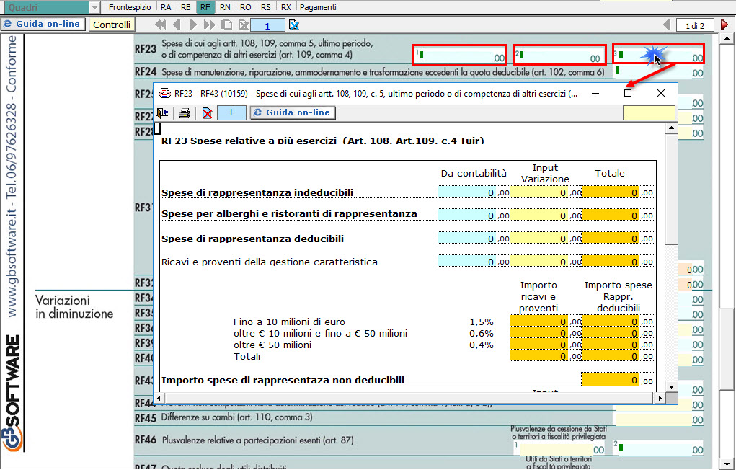Switch to the RN tab
This screenshot has width=736, height=470.
[x=226, y=7]
